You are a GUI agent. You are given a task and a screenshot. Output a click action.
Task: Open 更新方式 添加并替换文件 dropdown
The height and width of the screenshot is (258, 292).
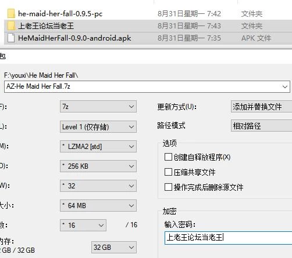point(261,107)
